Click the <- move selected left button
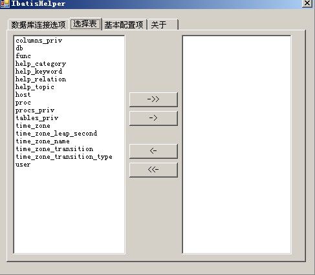Viewport: 315px width, 275px height. (153, 151)
